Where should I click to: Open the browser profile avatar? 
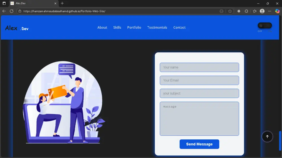(262, 11)
